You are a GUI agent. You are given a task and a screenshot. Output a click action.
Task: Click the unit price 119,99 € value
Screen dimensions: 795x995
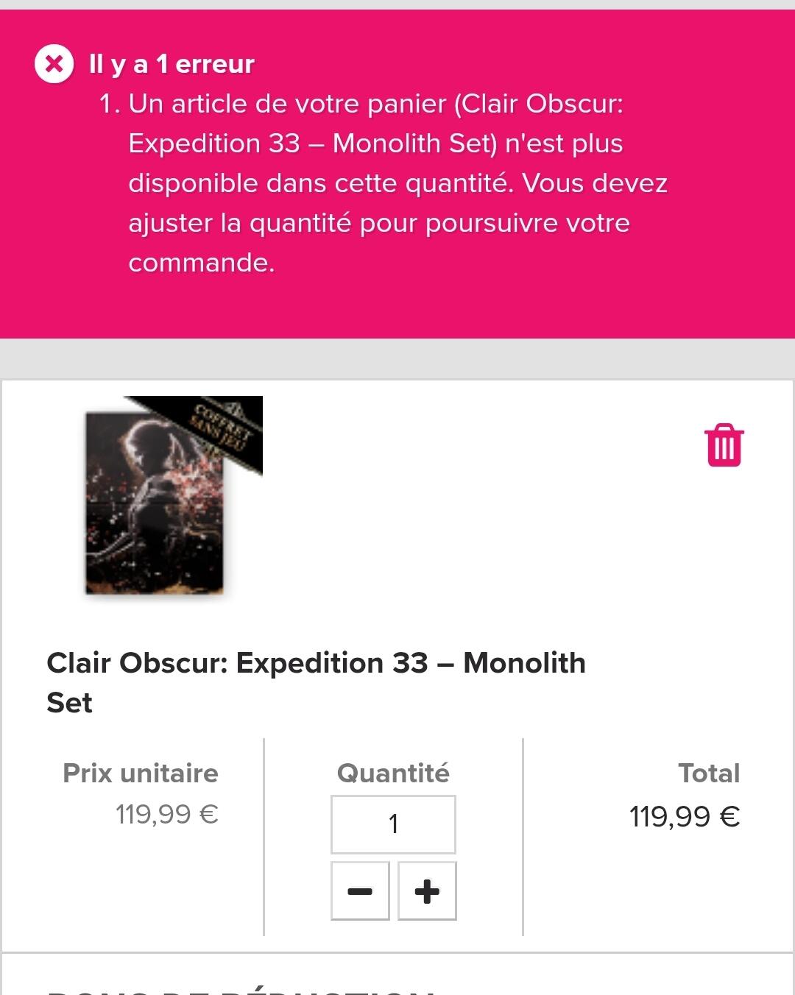pos(167,815)
